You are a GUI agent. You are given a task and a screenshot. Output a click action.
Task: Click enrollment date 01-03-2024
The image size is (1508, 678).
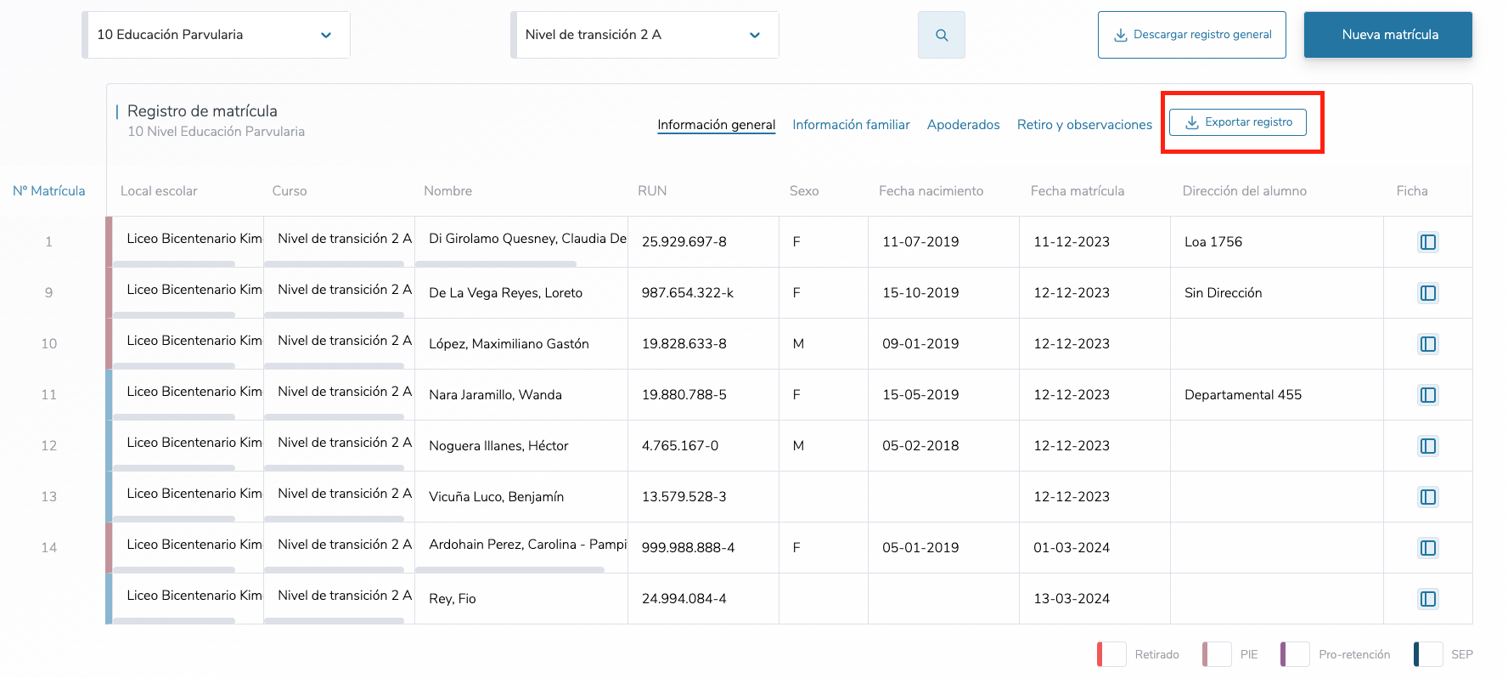click(x=1094, y=548)
